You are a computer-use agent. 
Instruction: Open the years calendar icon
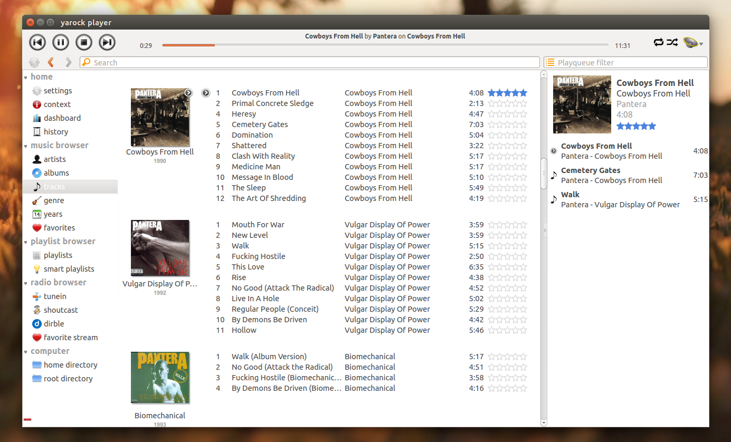(36, 214)
